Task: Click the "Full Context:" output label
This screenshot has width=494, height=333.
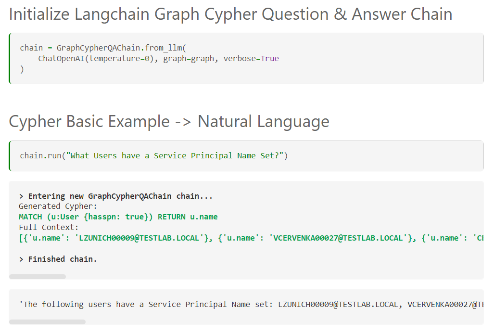Action: pyautogui.click(x=49, y=228)
